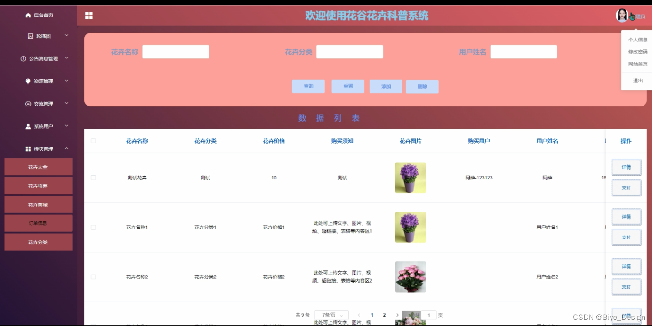The height and width of the screenshot is (326, 652).
Task: Open flower thumbnail in row 花卉名称1
Action: click(411, 227)
